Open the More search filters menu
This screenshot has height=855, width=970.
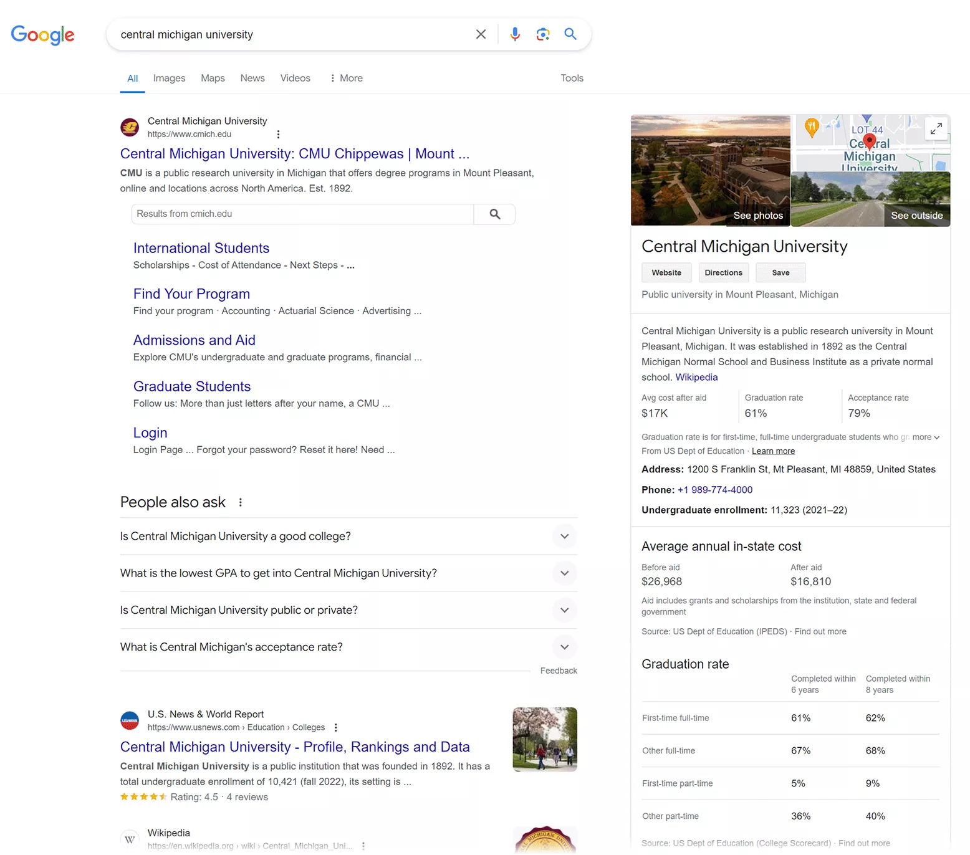coord(346,78)
